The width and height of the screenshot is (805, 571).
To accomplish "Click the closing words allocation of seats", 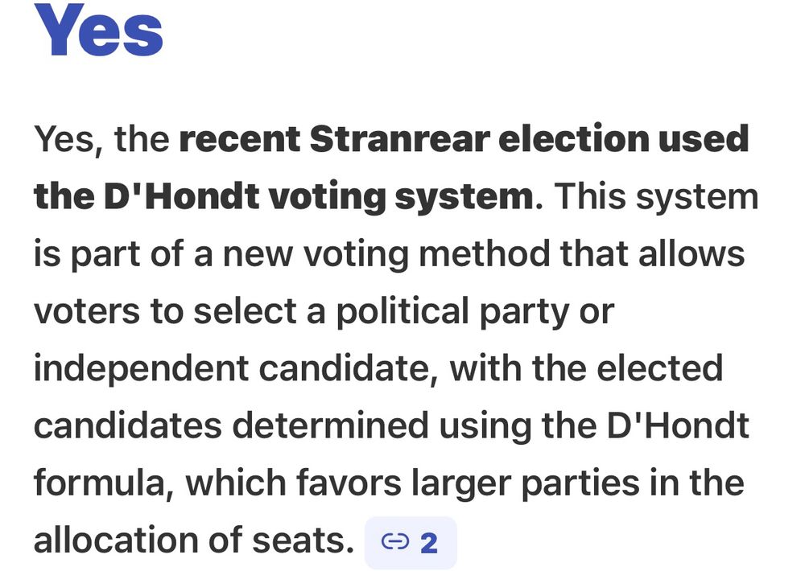I will 194,540.
